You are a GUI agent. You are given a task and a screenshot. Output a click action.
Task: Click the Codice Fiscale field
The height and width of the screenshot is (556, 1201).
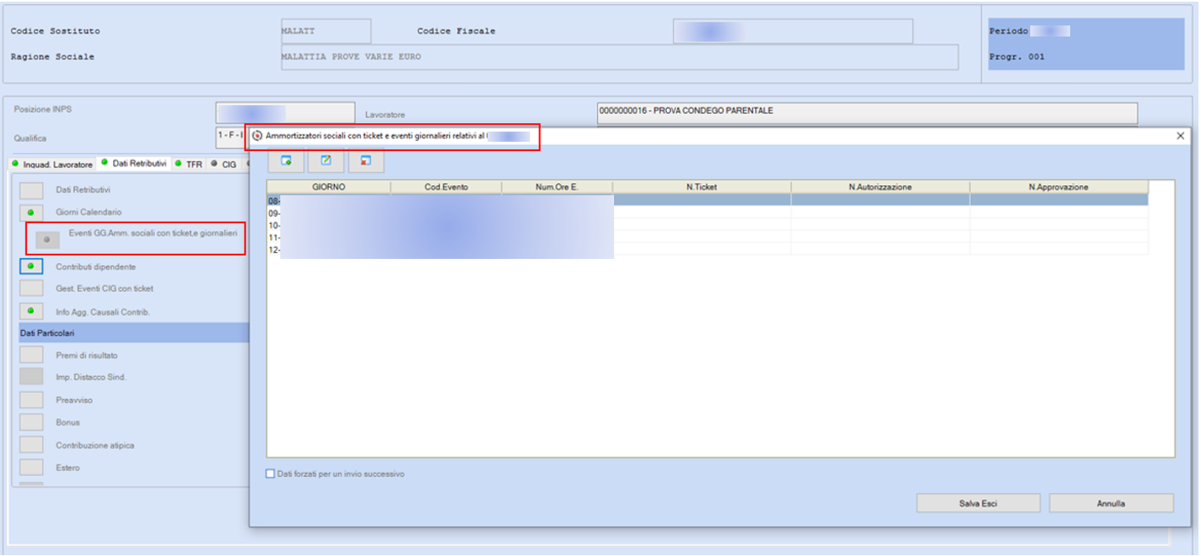click(x=792, y=31)
